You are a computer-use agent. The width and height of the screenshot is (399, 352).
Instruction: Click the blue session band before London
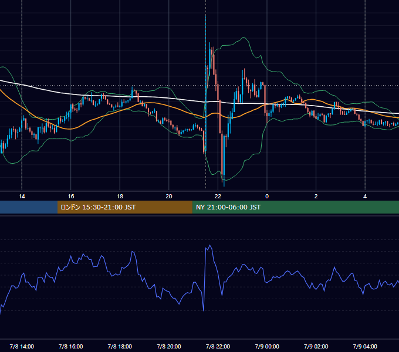[29, 207]
